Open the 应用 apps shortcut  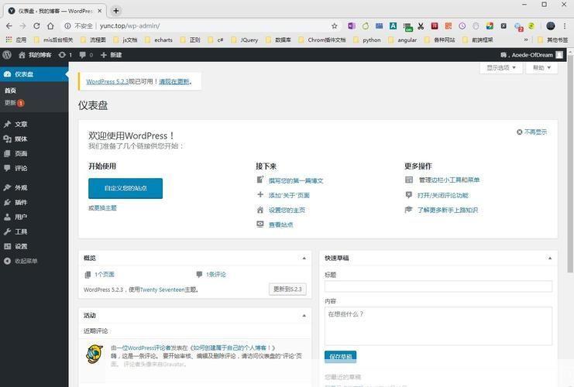(16, 40)
